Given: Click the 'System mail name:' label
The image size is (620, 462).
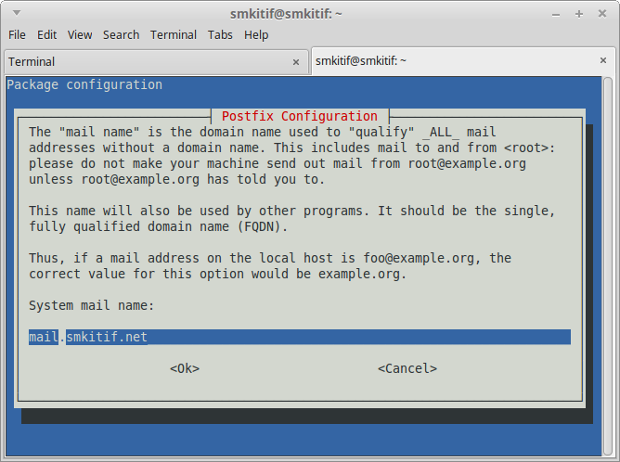Looking at the screenshot, I should click(x=91, y=305).
